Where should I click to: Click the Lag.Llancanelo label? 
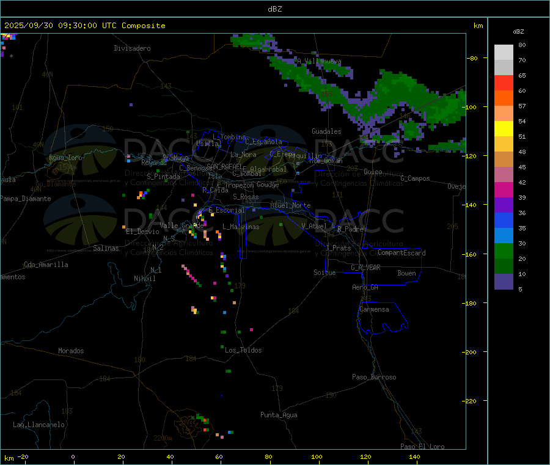pyautogui.click(x=39, y=425)
